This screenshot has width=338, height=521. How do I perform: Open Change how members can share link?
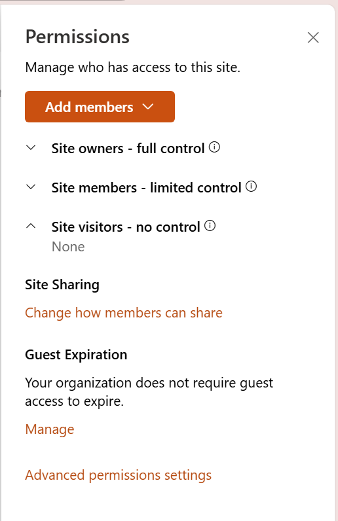click(124, 313)
